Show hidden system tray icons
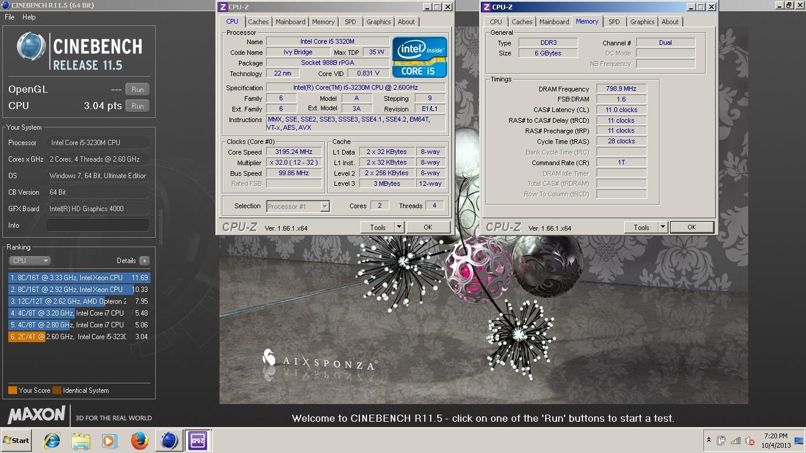This screenshot has width=806, height=453. tap(709, 440)
